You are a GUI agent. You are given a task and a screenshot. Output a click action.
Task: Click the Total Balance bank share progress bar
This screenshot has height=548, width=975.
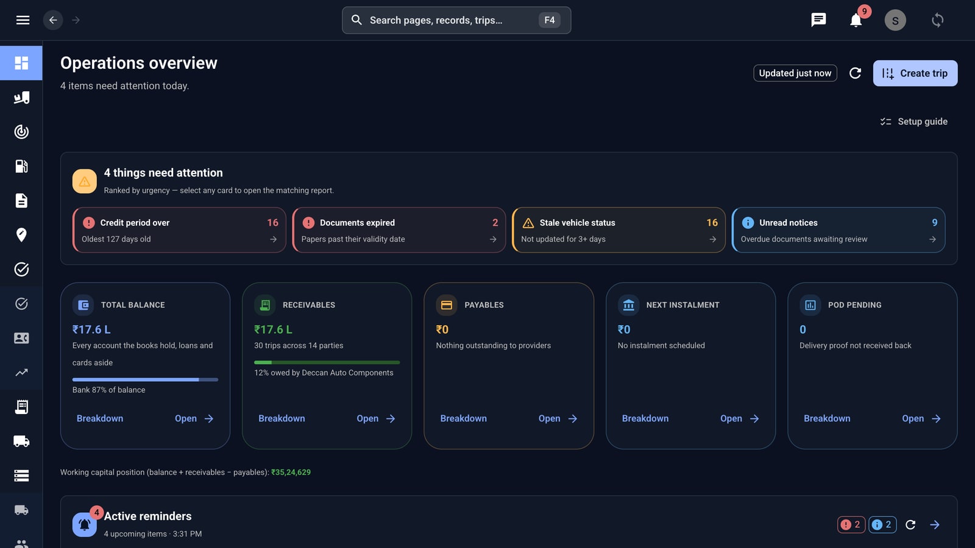coord(145,379)
